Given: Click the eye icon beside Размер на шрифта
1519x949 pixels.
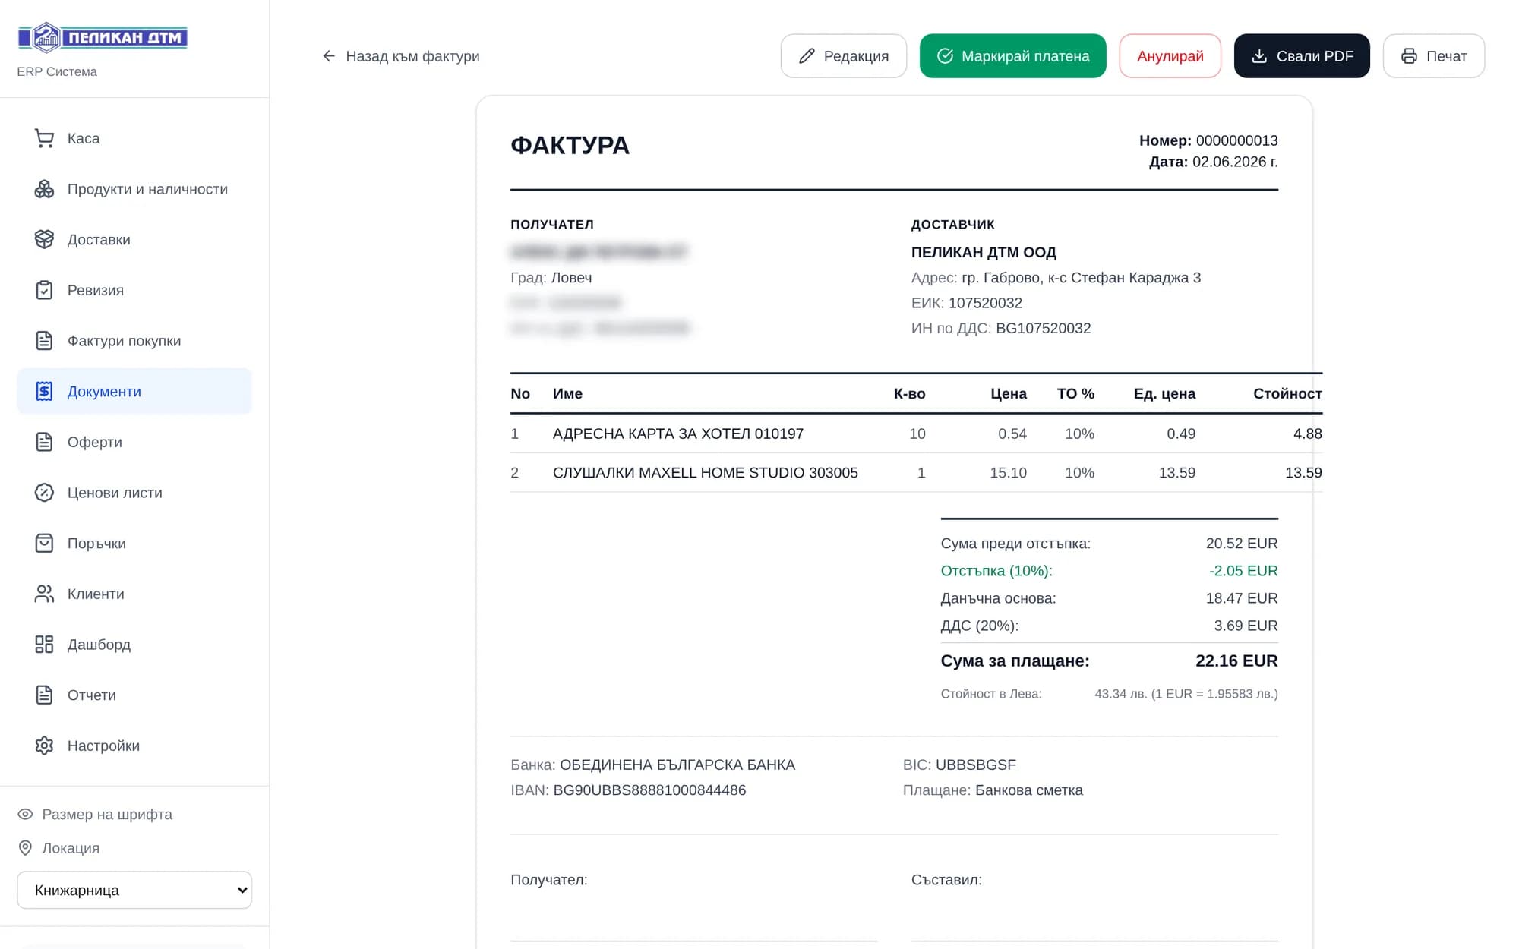Looking at the screenshot, I should pyautogui.click(x=25, y=814).
